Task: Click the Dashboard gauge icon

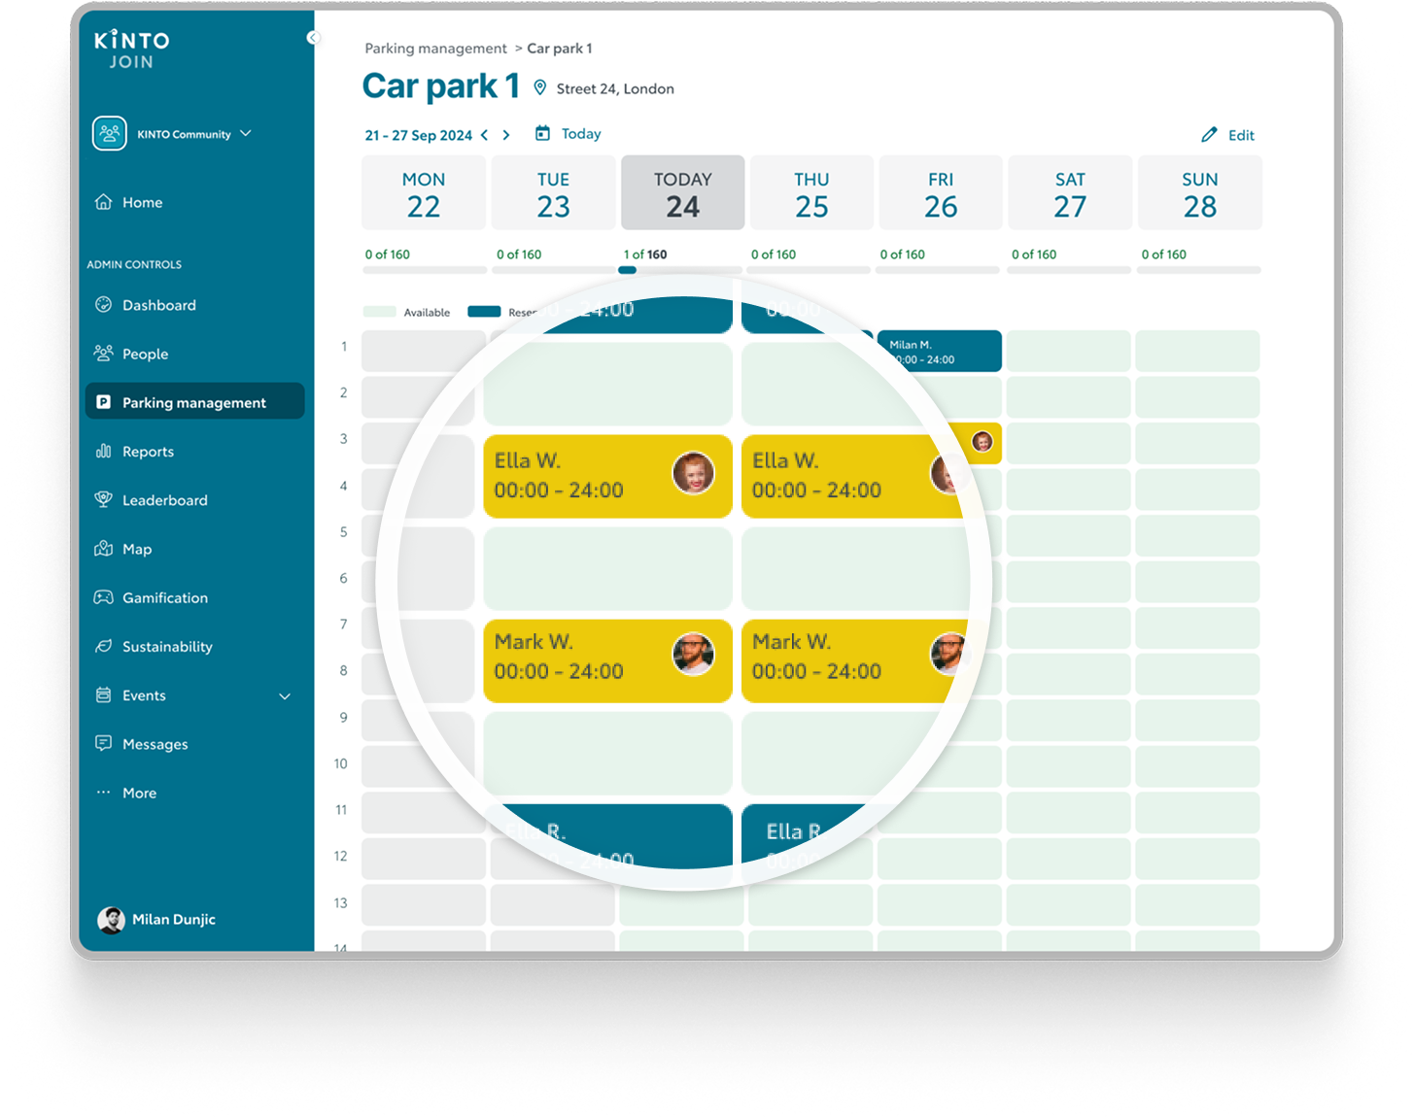Action: pyautogui.click(x=103, y=305)
